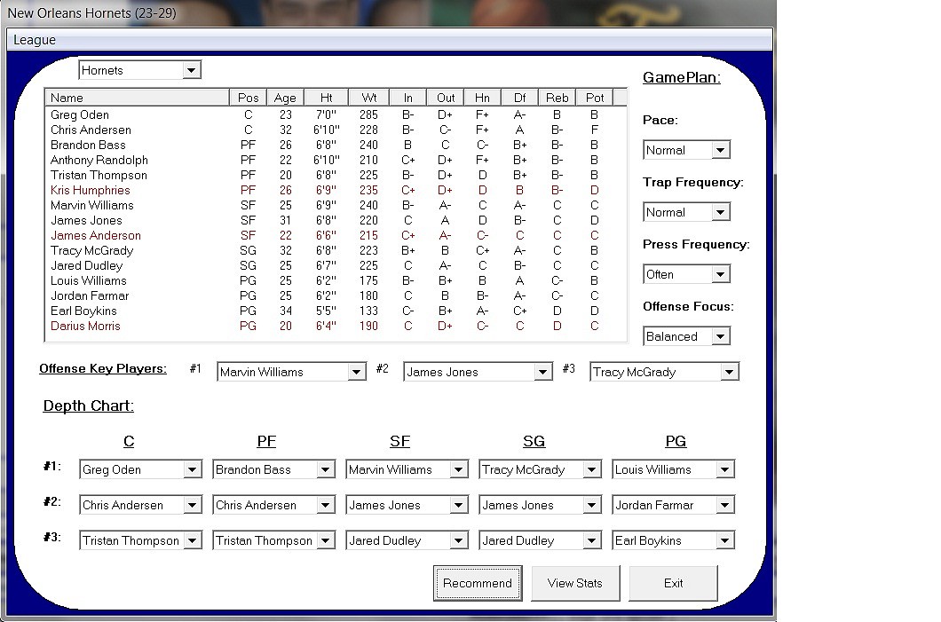Open Offense Key Player #2 dropdown
Screen dimensions: 941x622
(x=478, y=372)
